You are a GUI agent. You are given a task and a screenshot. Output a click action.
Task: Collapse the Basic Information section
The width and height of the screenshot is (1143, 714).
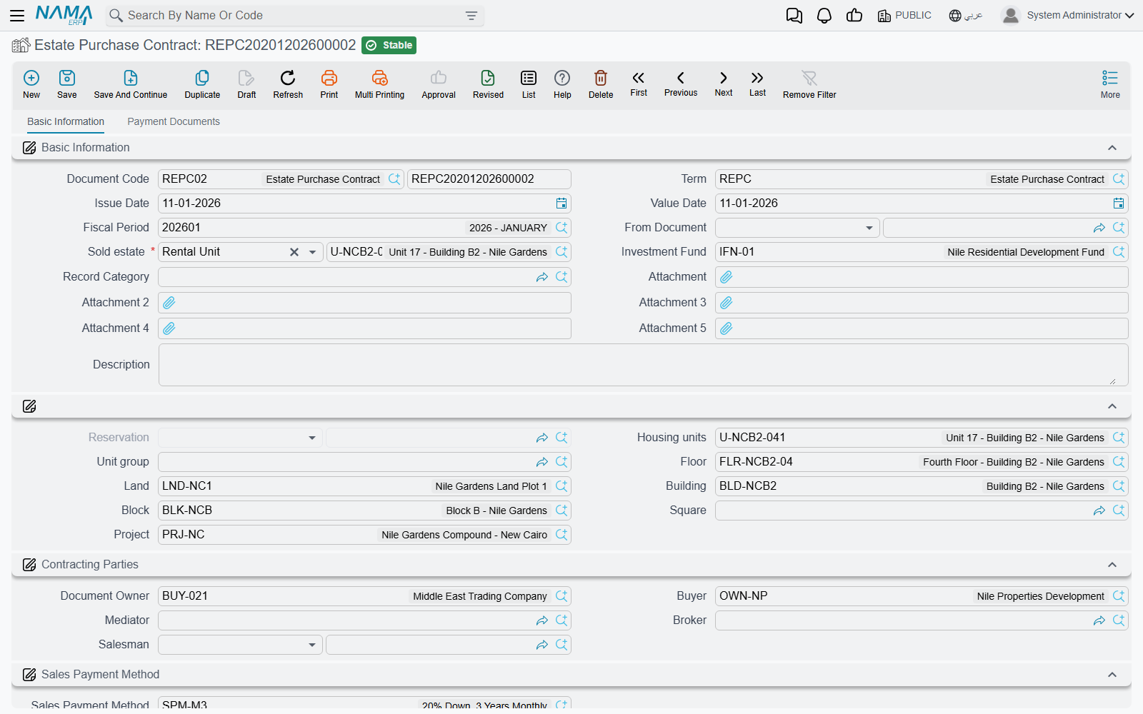point(1112,148)
